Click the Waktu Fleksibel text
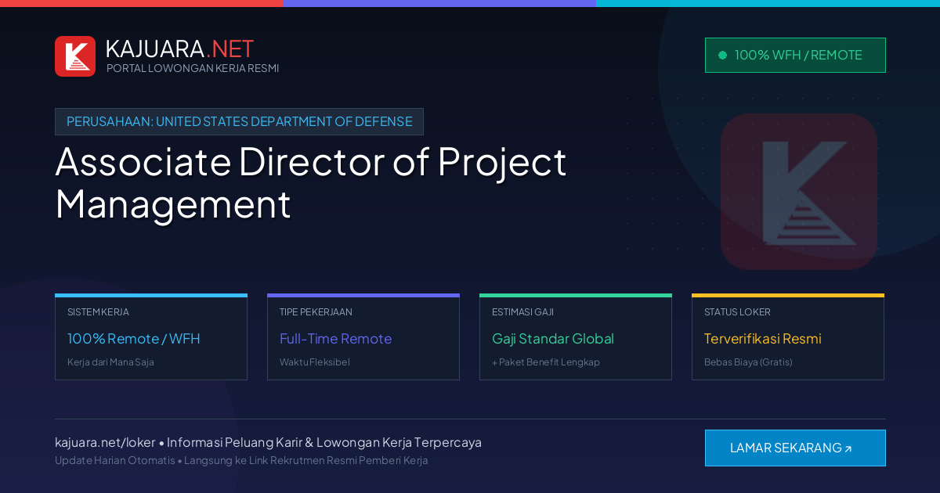 tap(315, 362)
